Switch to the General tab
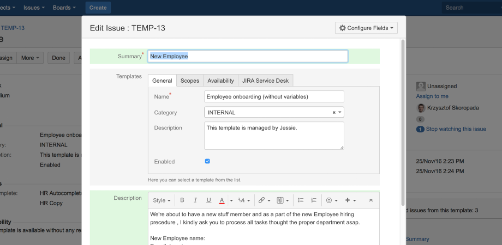This screenshot has height=245, width=502. [162, 81]
